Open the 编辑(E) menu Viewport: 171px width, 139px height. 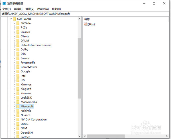tap(18, 9)
